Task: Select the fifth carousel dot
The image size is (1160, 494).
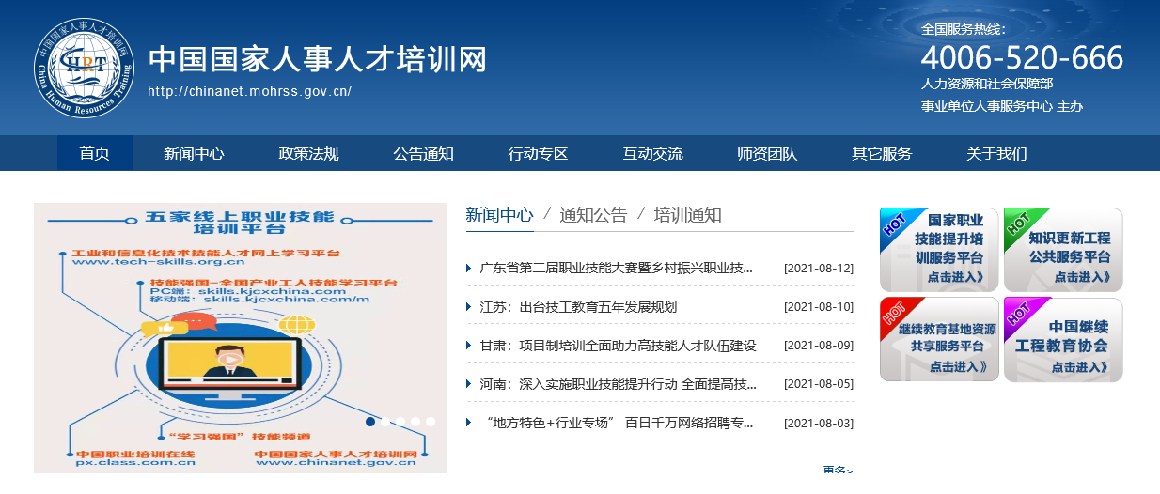Action: click(x=431, y=422)
